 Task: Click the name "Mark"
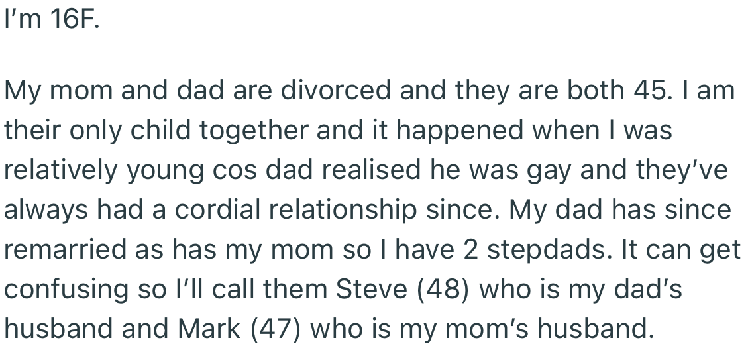click(207, 329)
